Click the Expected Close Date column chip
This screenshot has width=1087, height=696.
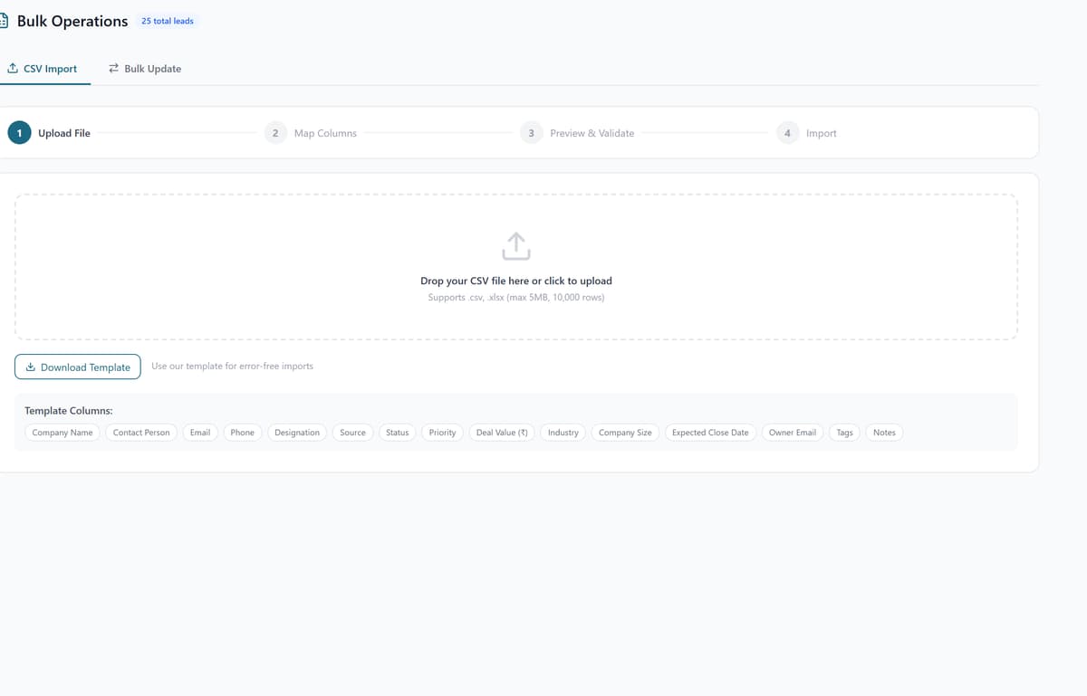point(710,433)
